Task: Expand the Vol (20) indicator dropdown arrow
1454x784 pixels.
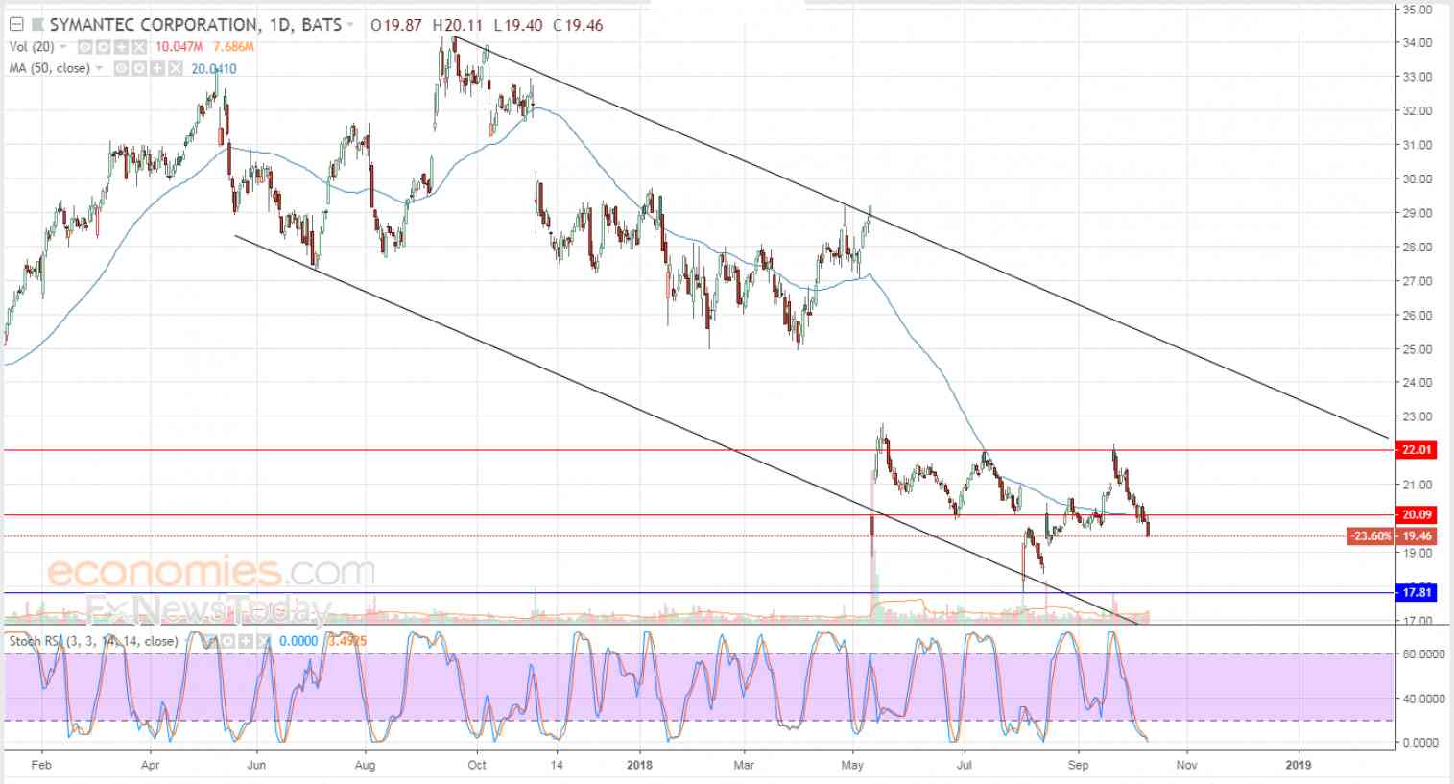Action: pyautogui.click(x=63, y=47)
